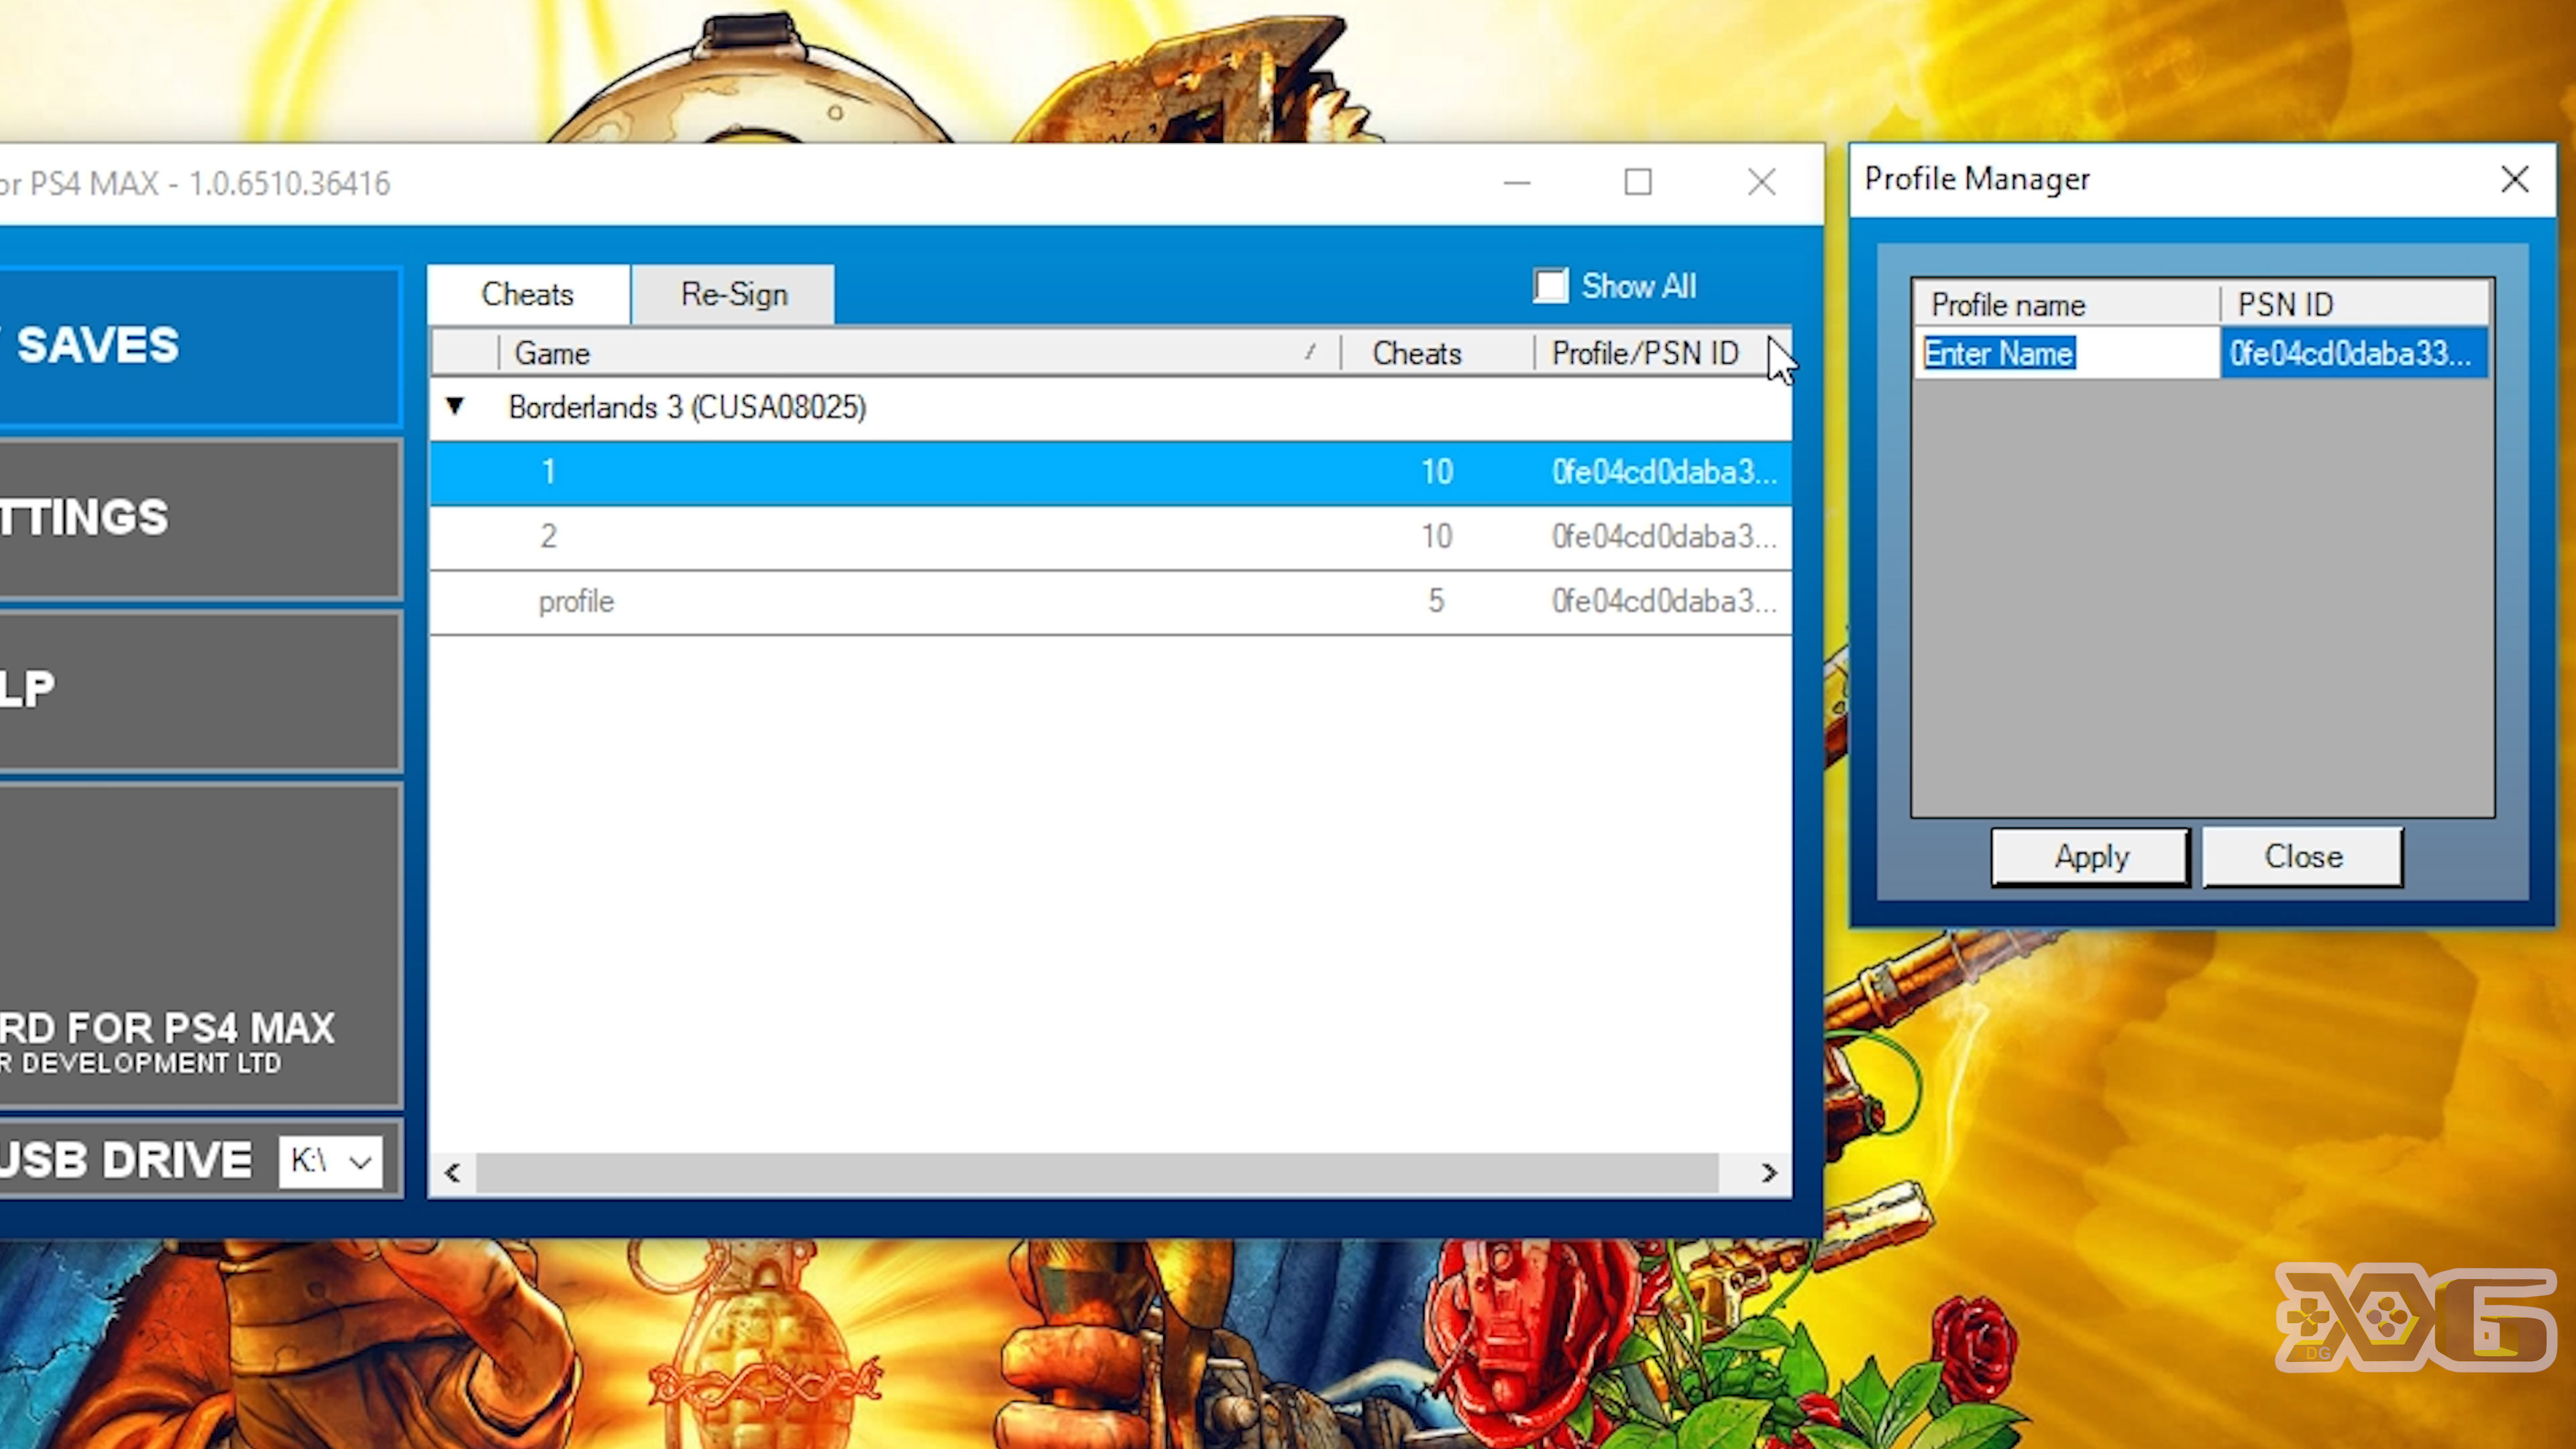Screen dimensions: 2576x1449
Task: Collapse Borderlands 3 disclosure triangle
Action: click(x=456, y=407)
